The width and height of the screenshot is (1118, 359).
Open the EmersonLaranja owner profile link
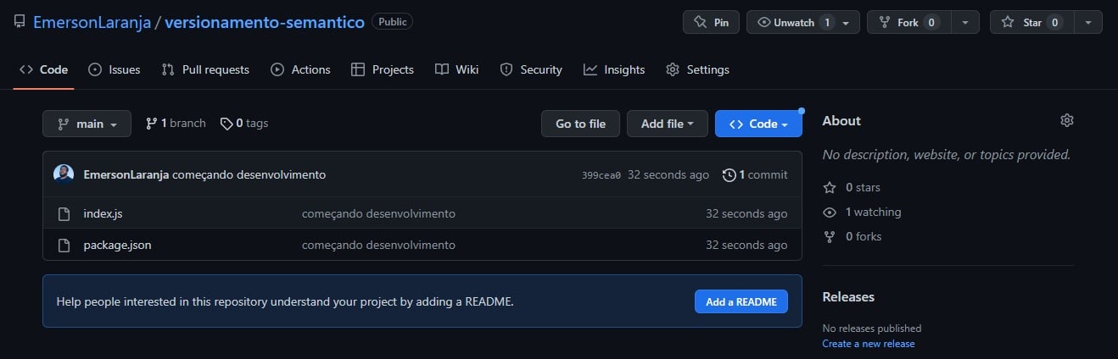click(x=92, y=22)
